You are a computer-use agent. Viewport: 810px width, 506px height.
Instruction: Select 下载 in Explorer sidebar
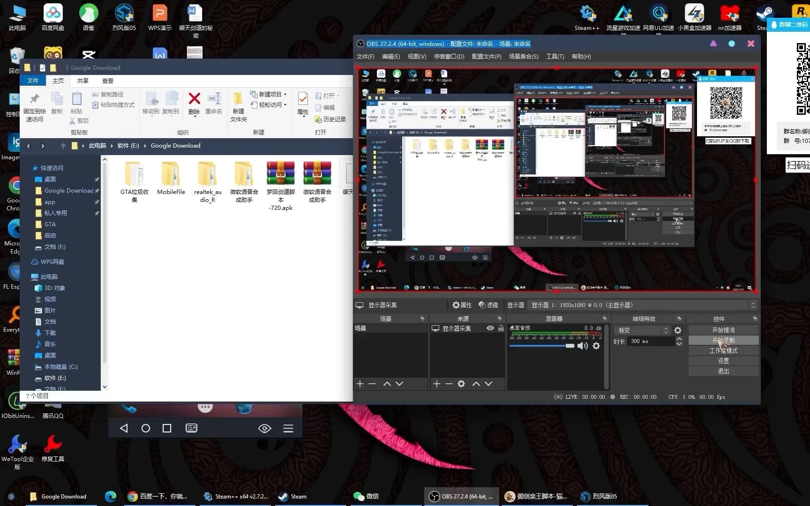pyautogui.click(x=46, y=333)
